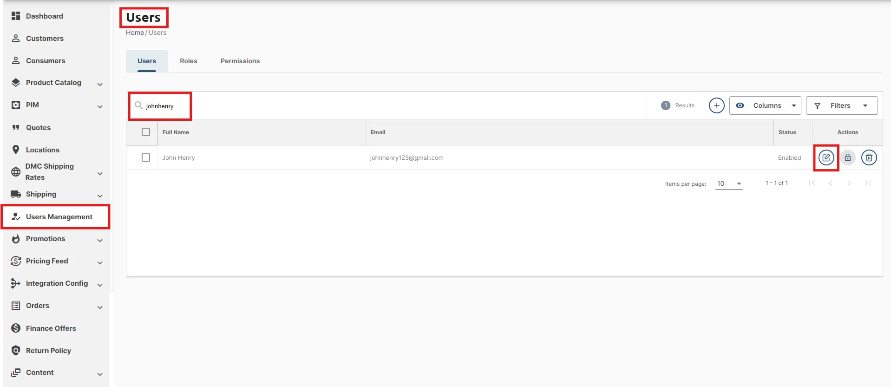Image resolution: width=891 pixels, height=387 pixels.
Task: Click the Shipping truck icon
Action: (x=16, y=194)
